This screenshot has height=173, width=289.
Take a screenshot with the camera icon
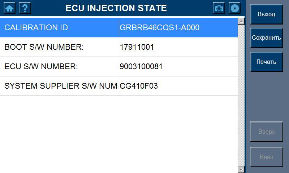click(x=219, y=8)
